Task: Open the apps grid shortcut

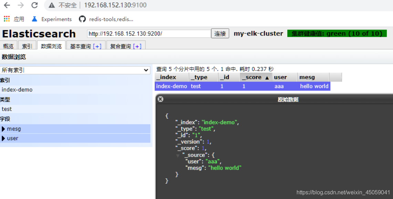Action: click(x=7, y=19)
